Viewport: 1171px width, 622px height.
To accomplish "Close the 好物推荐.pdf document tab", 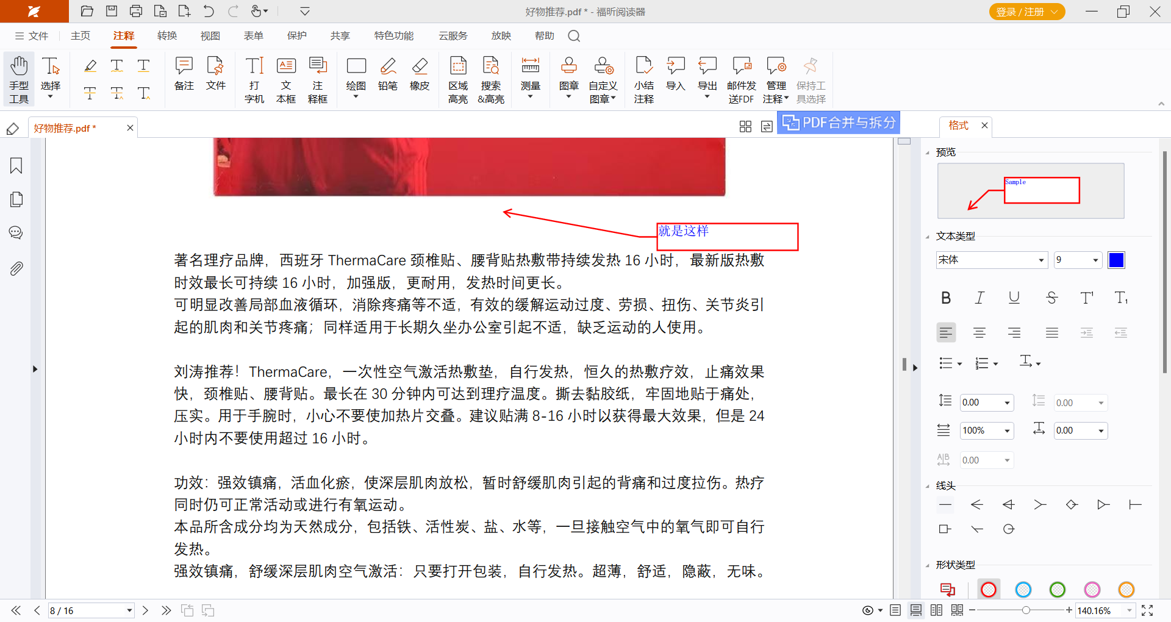I will click(130, 127).
